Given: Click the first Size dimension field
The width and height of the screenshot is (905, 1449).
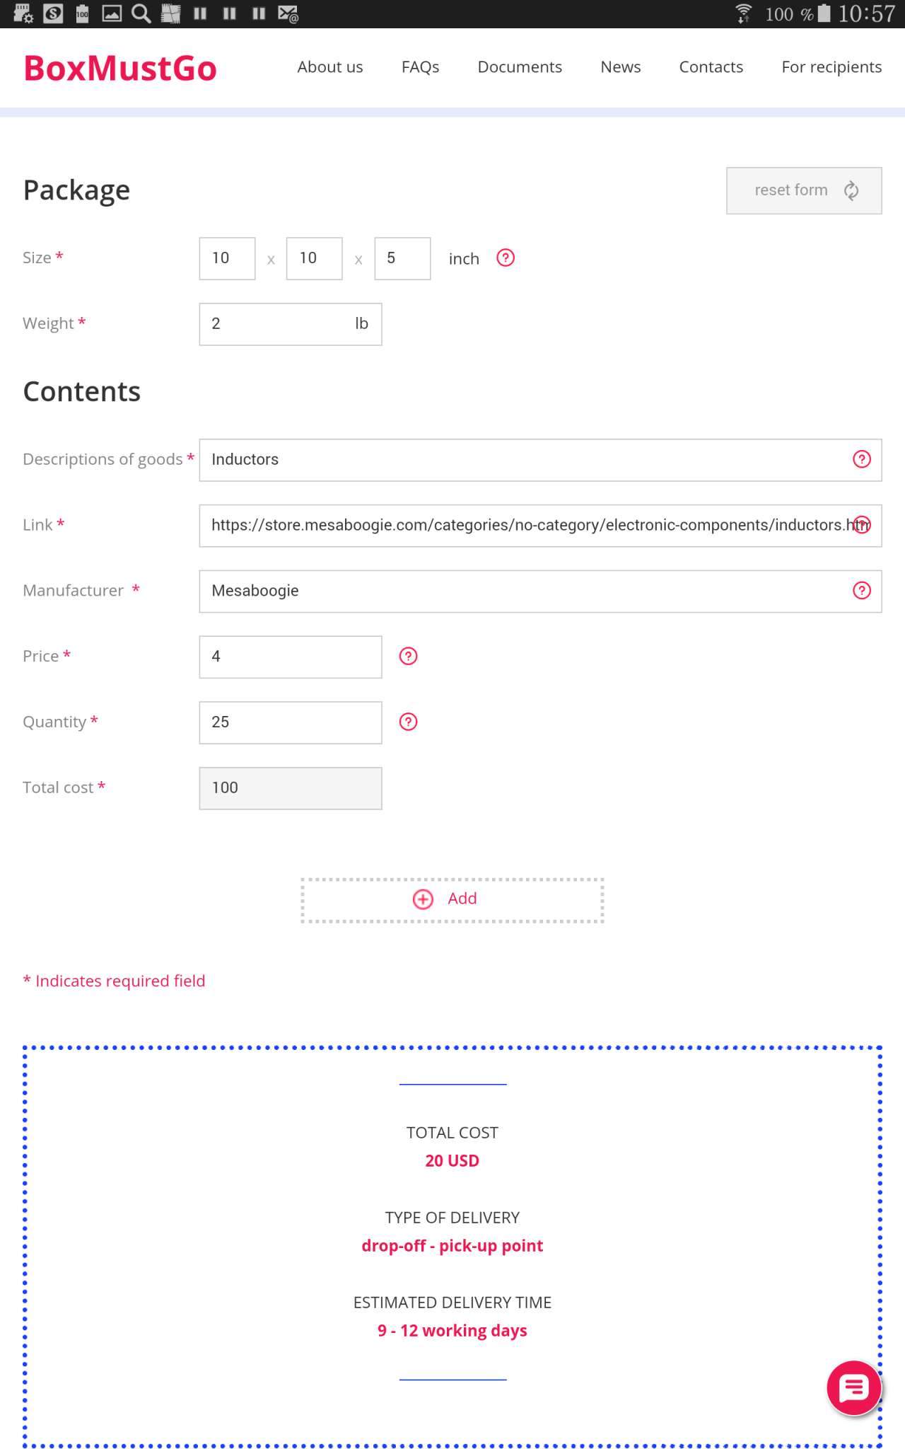Looking at the screenshot, I should pyautogui.click(x=227, y=258).
